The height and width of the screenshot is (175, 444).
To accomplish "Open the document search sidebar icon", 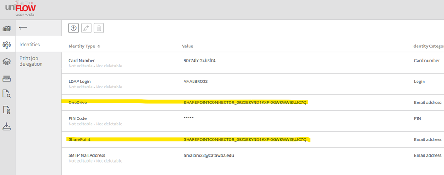I will tap(7, 94).
